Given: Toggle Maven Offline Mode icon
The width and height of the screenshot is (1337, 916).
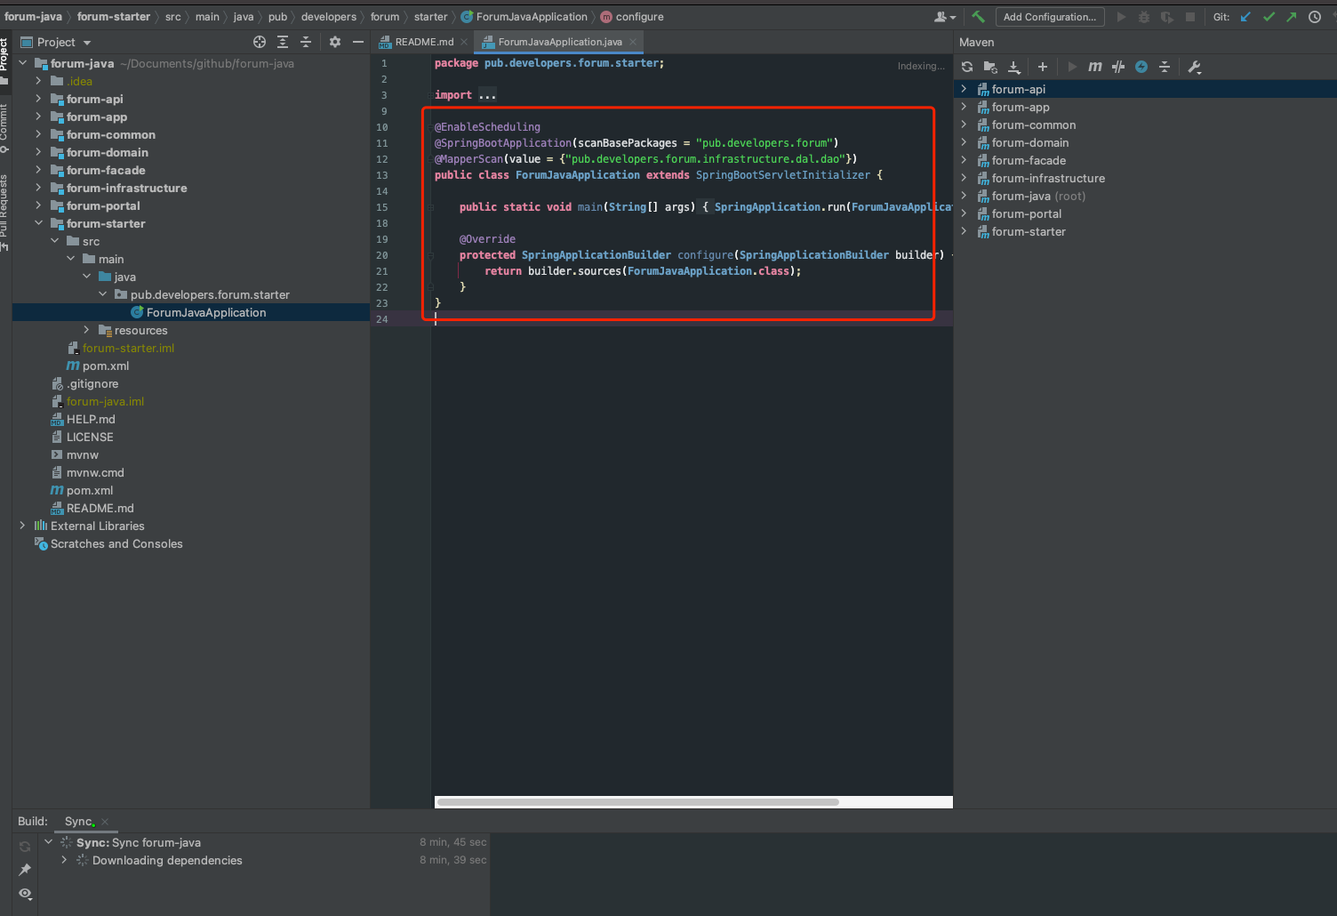Looking at the screenshot, I should [1141, 67].
